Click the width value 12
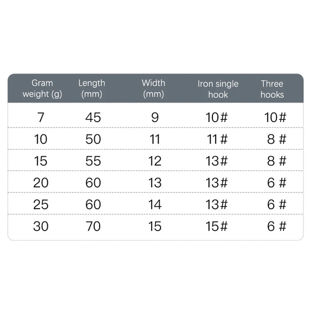This screenshot has height=309, width=309. [x=154, y=161]
